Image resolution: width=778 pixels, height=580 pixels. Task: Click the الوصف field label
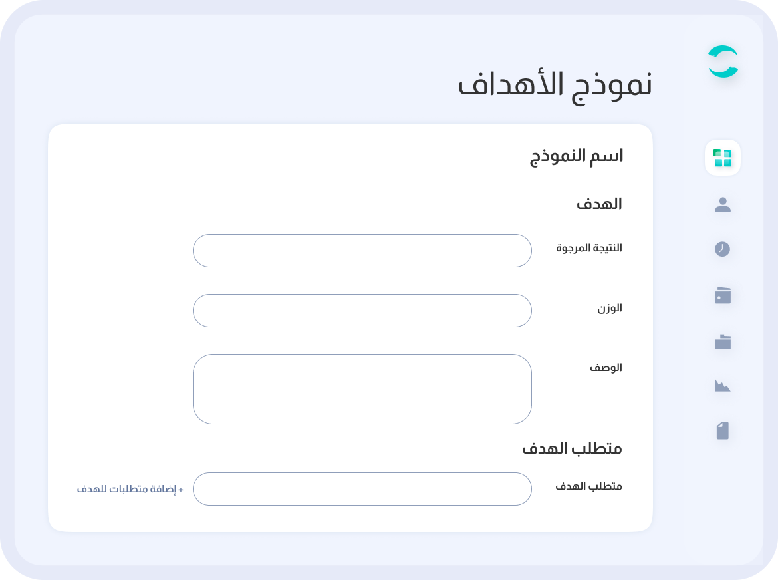click(x=606, y=368)
